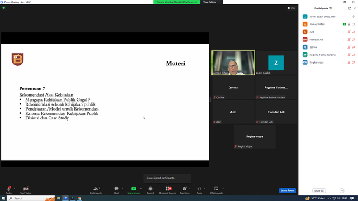Select the Aziz video tile
This screenshot has width=358, height=201.
click(233, 112)
